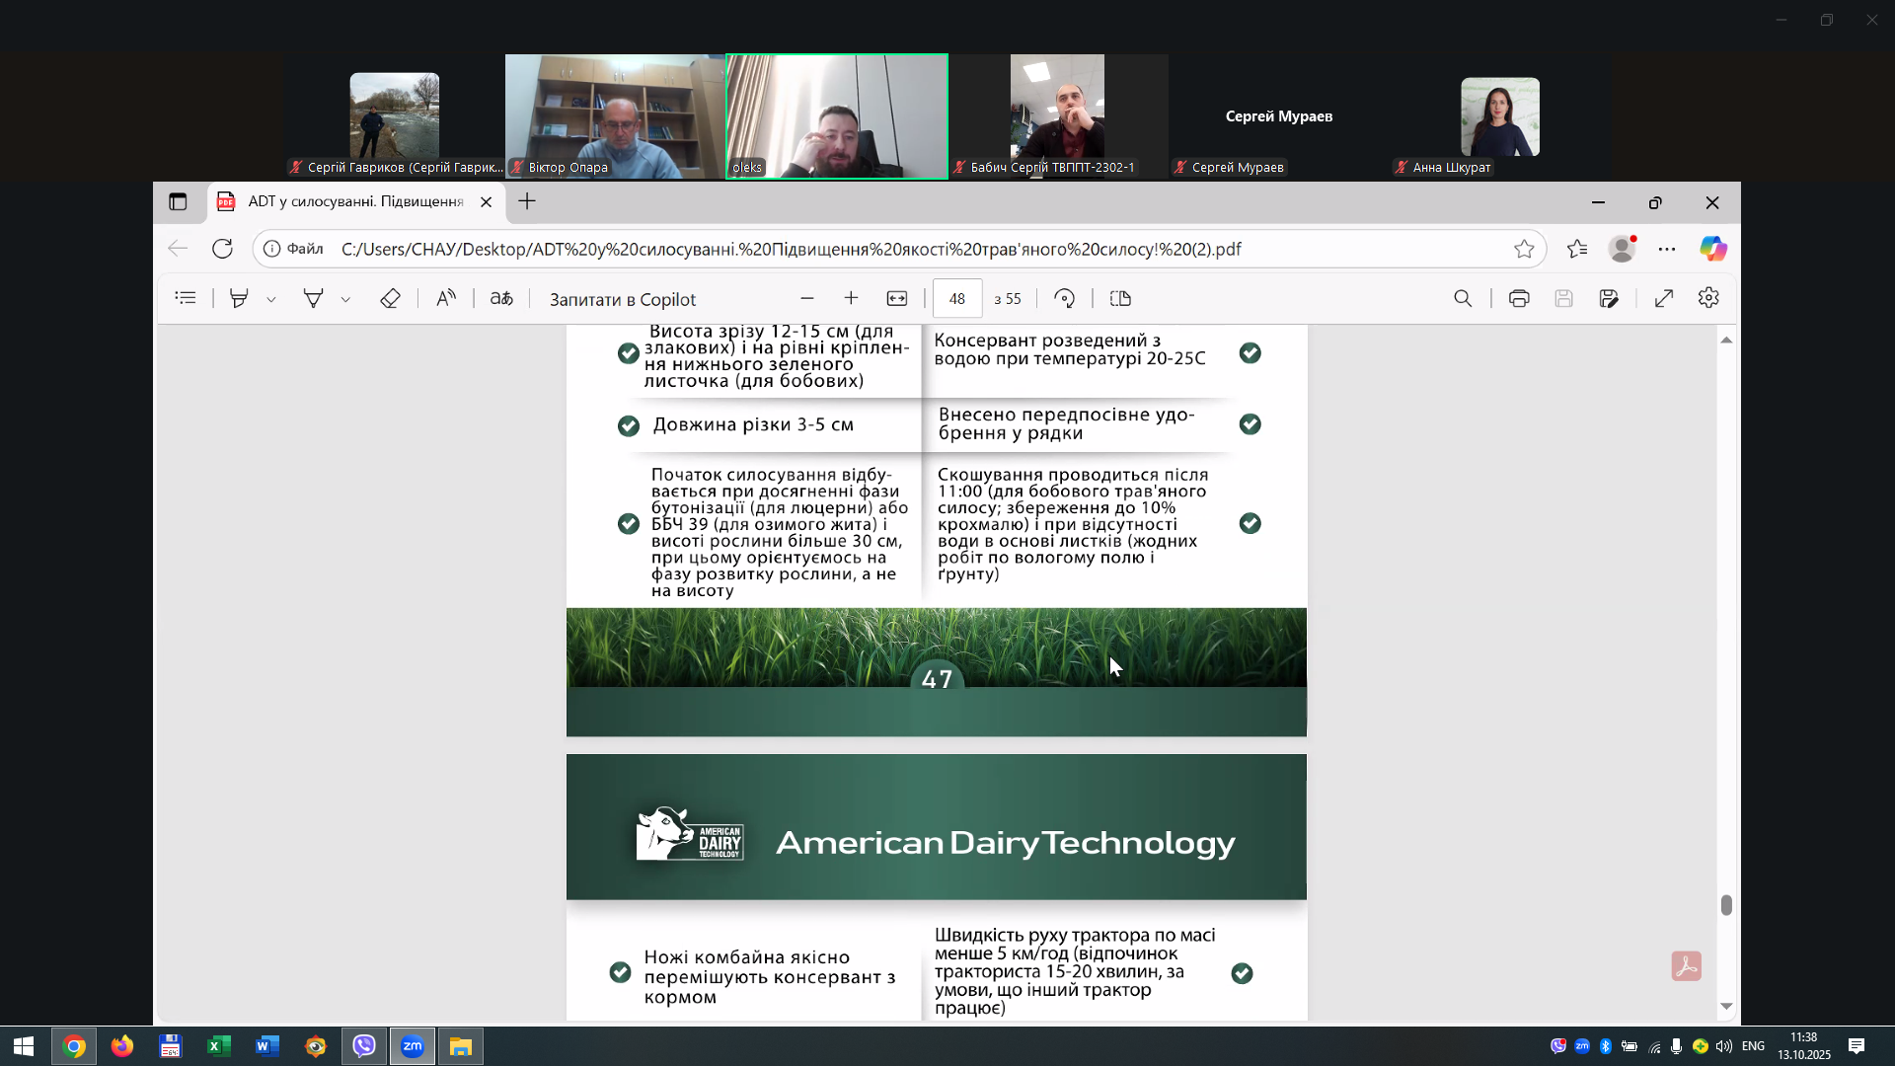The image size is (1895, 1066).
Task: Open a new browser tab
Action: (x=527, y=201)
